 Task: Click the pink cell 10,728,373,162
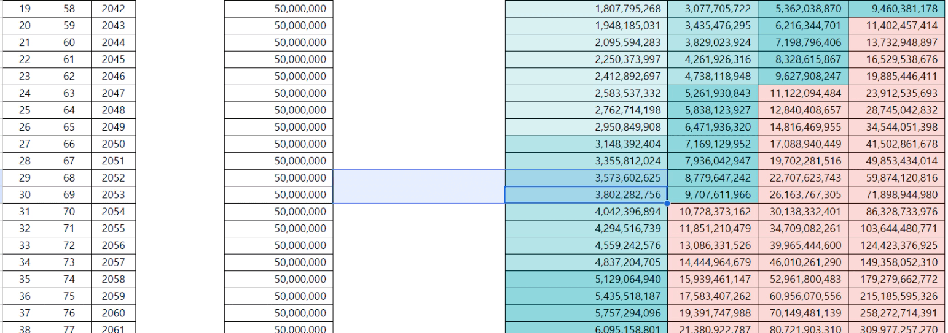click(712, 212)
